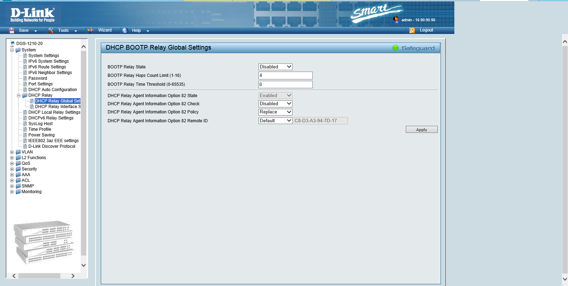Expand the Monitoring tree node
The image size is (568, 286).
tap(12, 192)
